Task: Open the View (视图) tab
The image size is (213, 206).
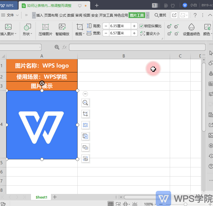Action: click(87, 15)
